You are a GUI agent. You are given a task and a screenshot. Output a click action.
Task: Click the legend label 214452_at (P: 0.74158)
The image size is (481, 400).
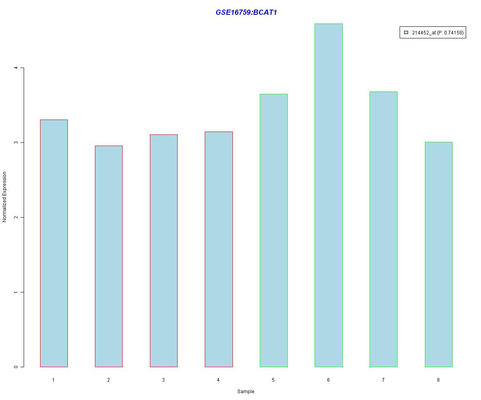coord(438,33)
